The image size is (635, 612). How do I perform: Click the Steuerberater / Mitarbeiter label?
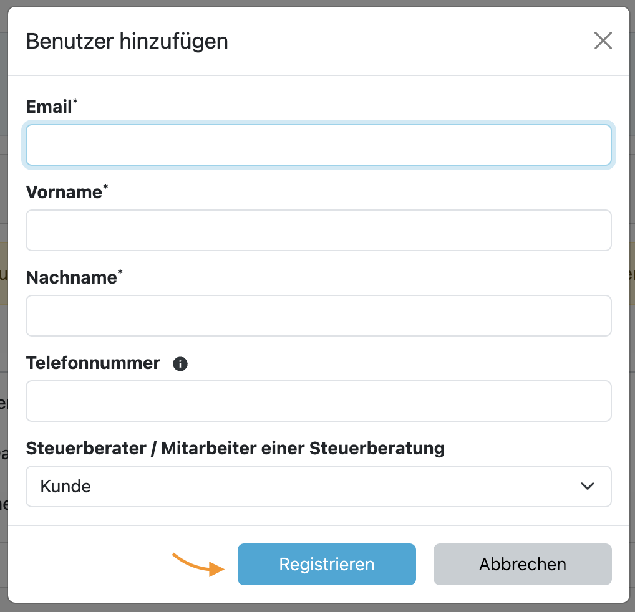pyautogui.click(x=235, y=448)
